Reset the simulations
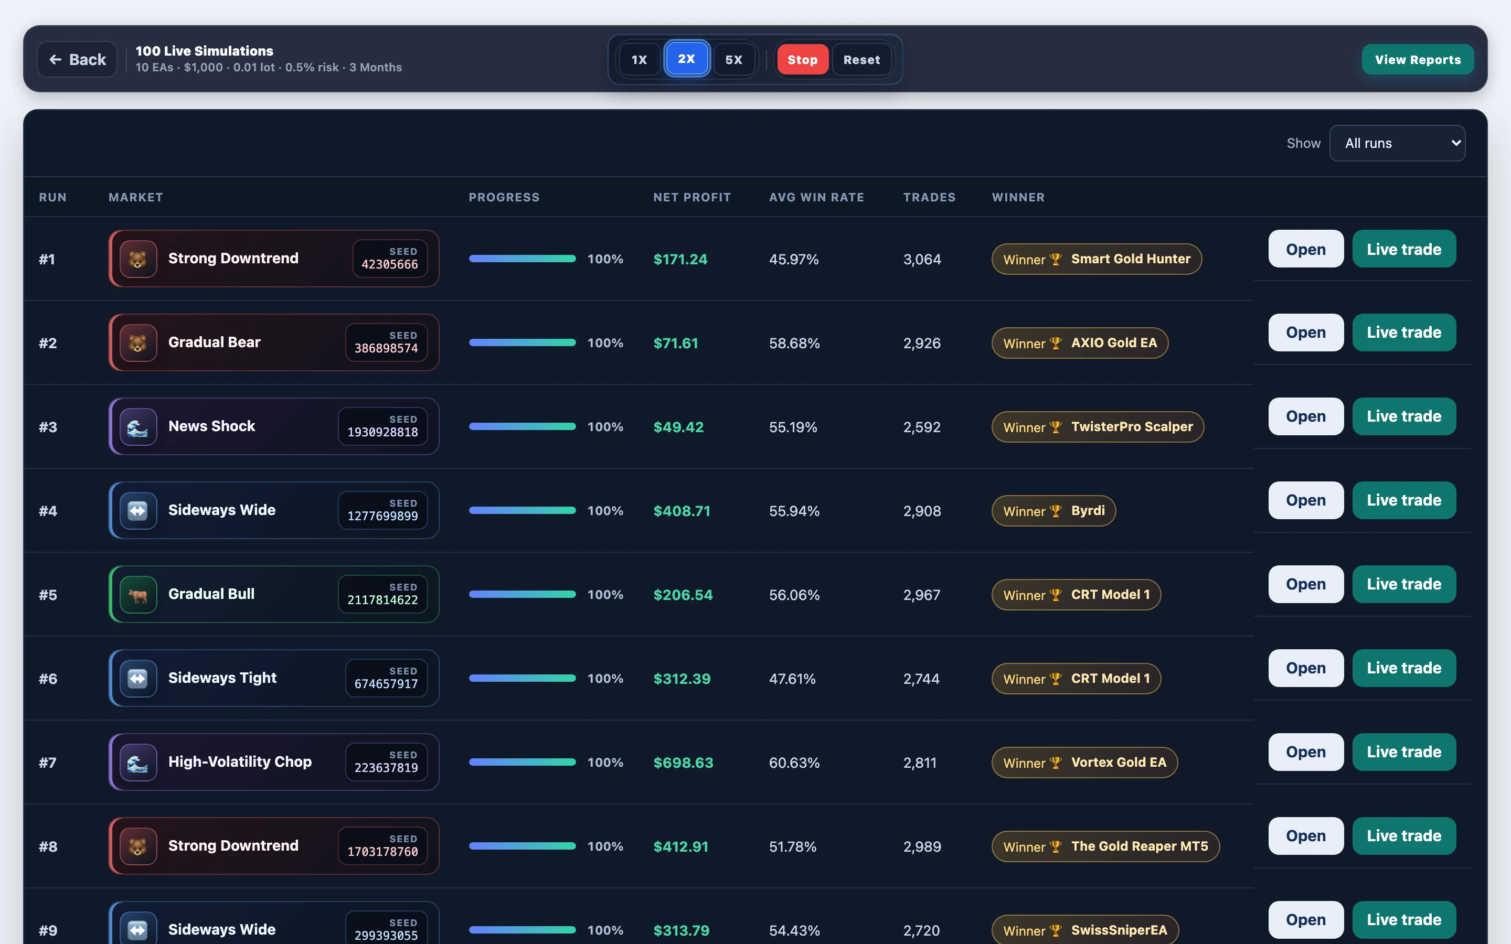 point(861,60)
